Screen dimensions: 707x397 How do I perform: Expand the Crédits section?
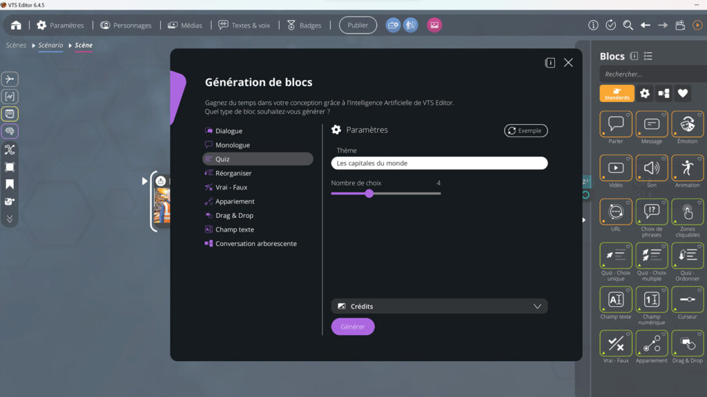(x=439, y=305)
